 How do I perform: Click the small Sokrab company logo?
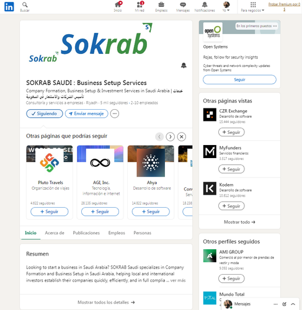(43, 57)
